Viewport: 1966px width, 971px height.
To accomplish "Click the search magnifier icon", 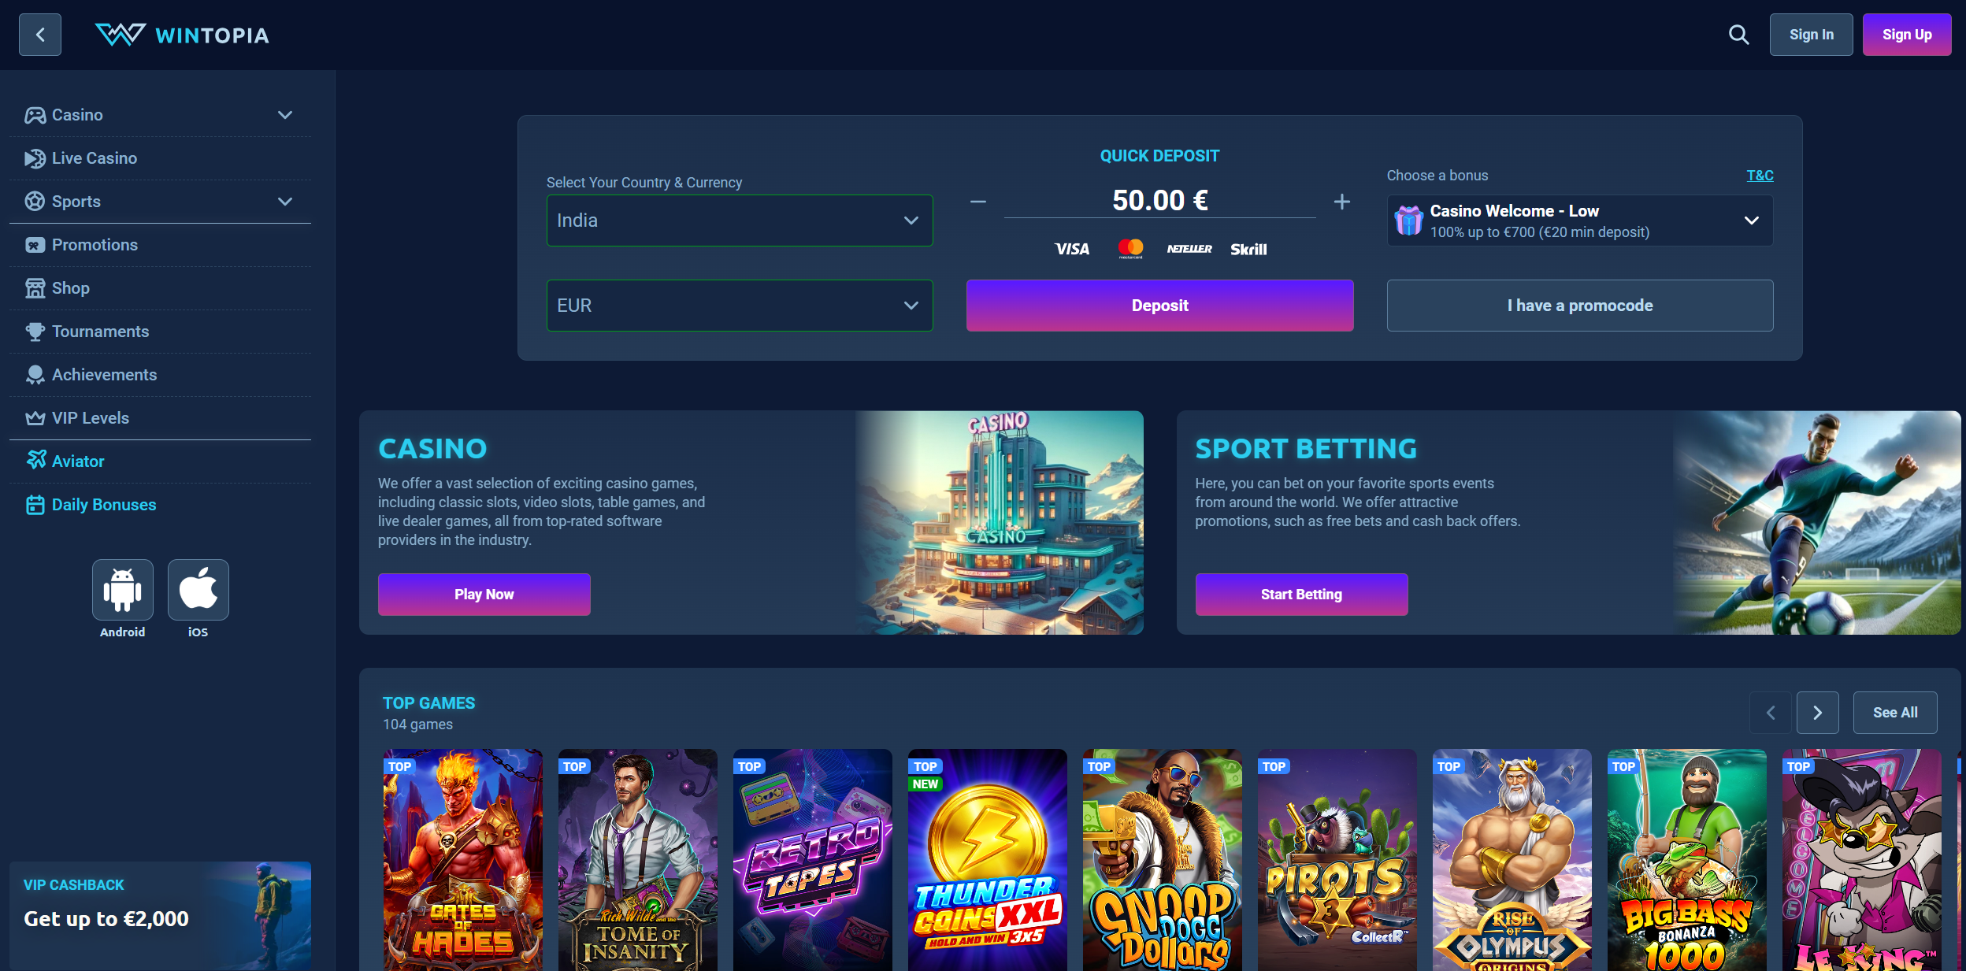I will (x=1738, y=35).
